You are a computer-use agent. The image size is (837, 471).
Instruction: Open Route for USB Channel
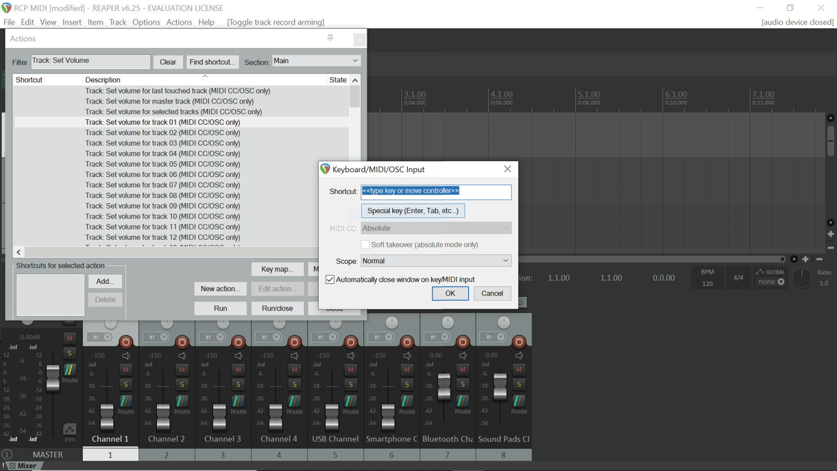click(x=350, y=404)
